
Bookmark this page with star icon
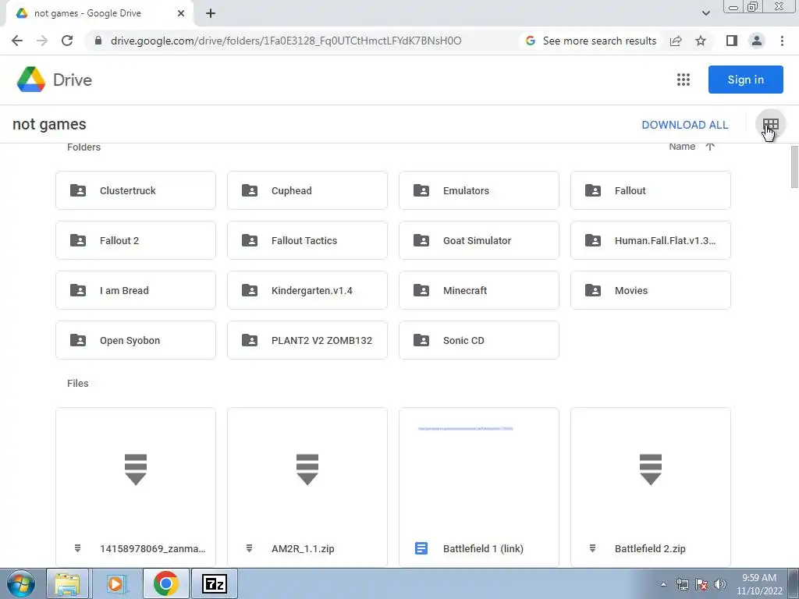point(701,41)
